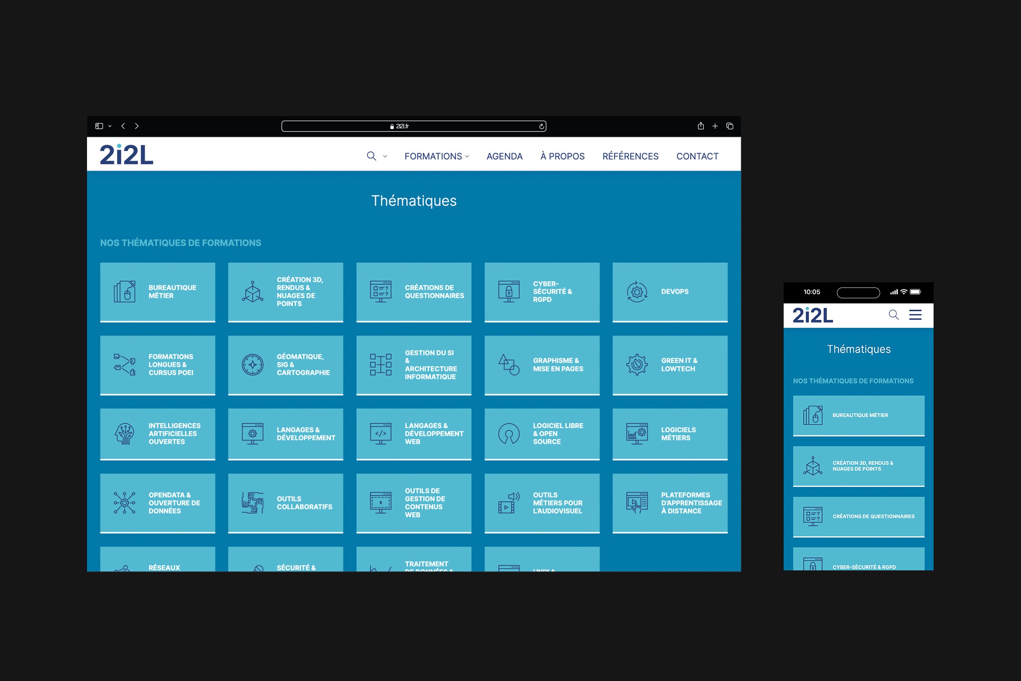Open the Contact page link
This screenshot has height=681, width=1021.
[x=697, y=156]
